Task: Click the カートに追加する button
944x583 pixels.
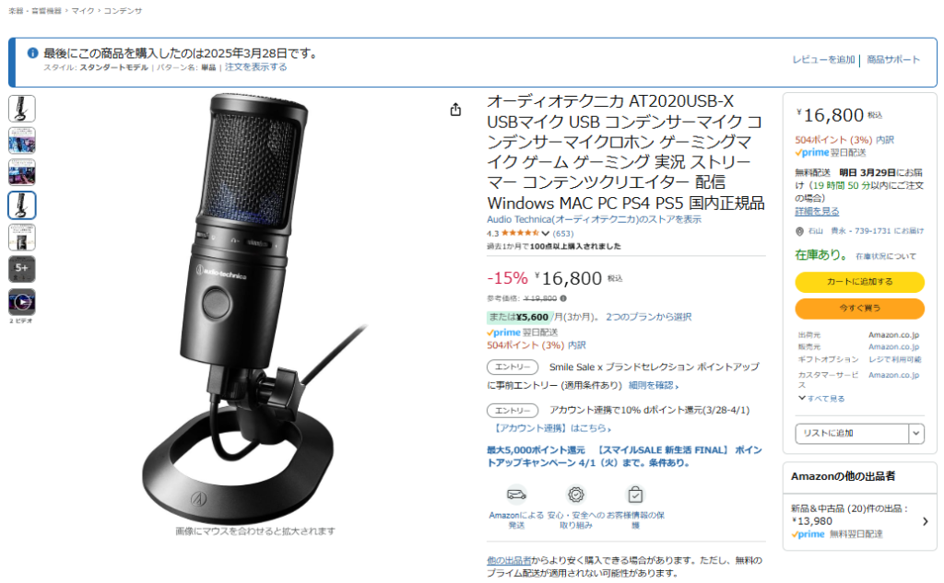Action: point(860,282)
